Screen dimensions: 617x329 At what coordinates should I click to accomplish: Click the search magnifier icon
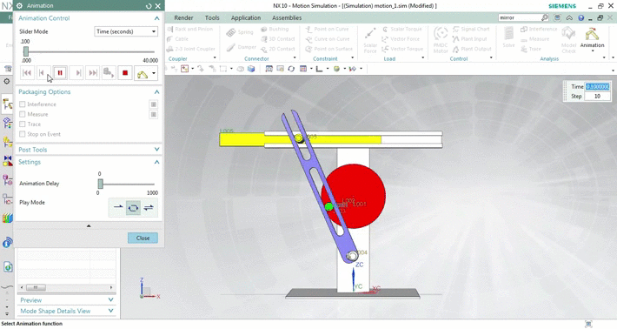[x=545, y=17]
